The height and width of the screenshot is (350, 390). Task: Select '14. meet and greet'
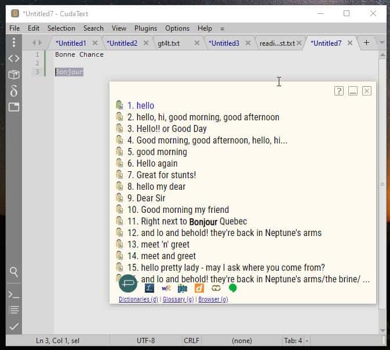[x=162, y=256]
